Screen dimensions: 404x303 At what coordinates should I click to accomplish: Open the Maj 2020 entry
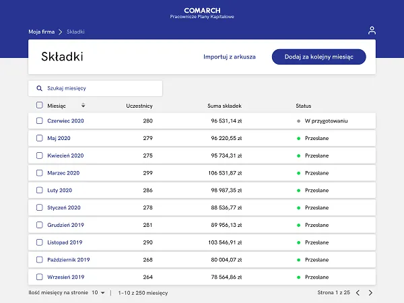point(59,138)
